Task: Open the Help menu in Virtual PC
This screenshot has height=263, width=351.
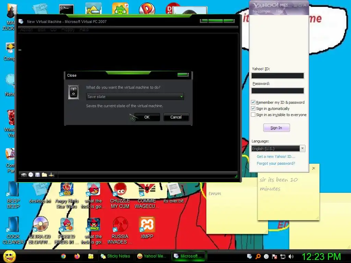Action: tap(84, 29)
